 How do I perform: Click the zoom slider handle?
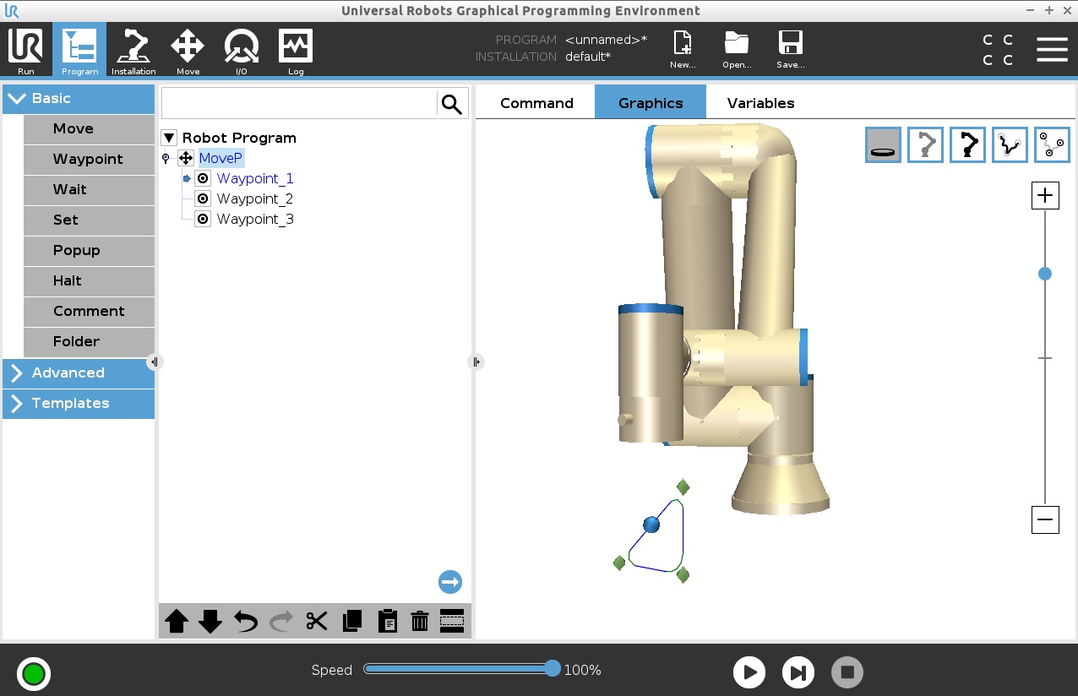click(1045, 274)
